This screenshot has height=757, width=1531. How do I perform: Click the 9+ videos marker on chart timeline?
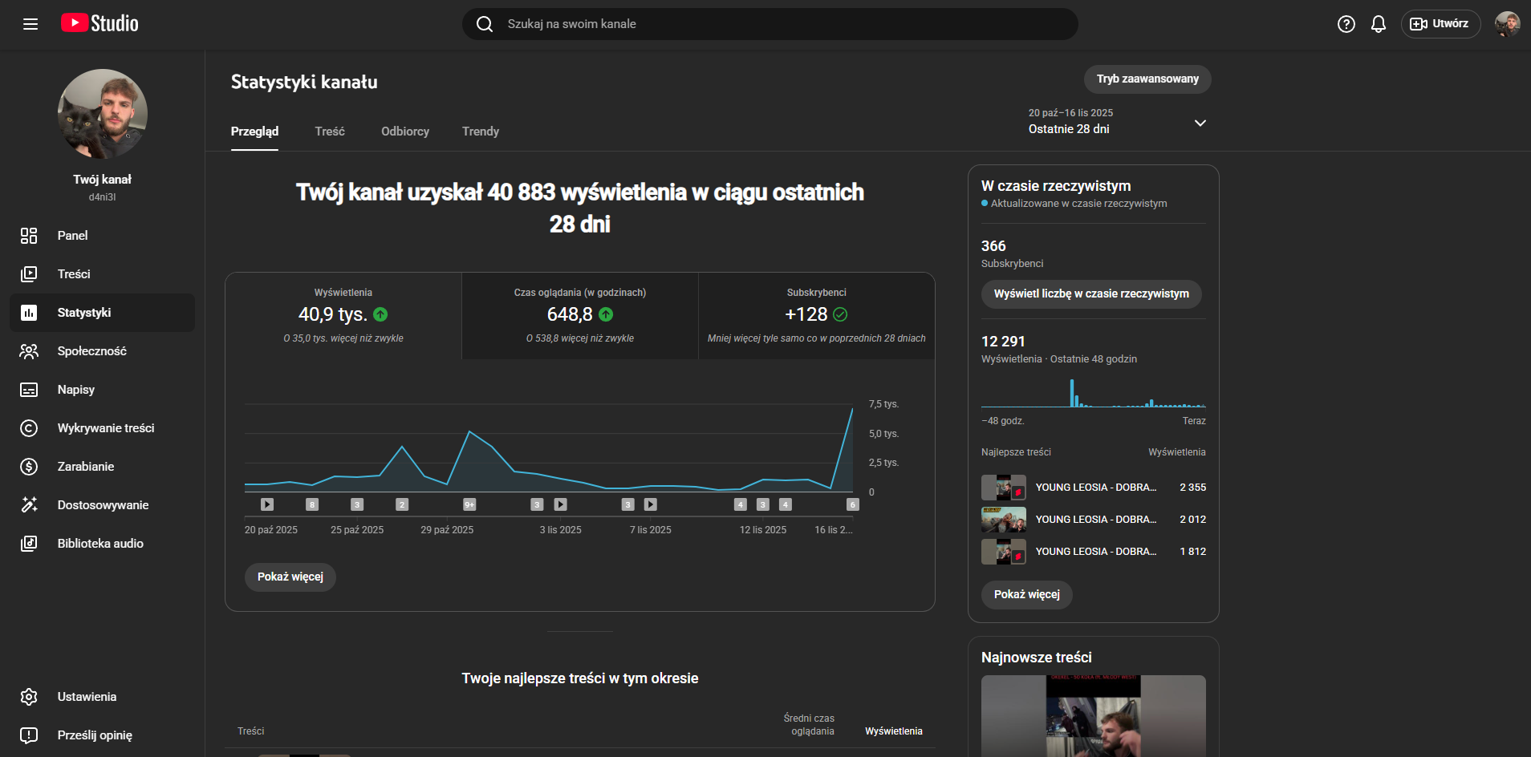(x=469, y=504)
